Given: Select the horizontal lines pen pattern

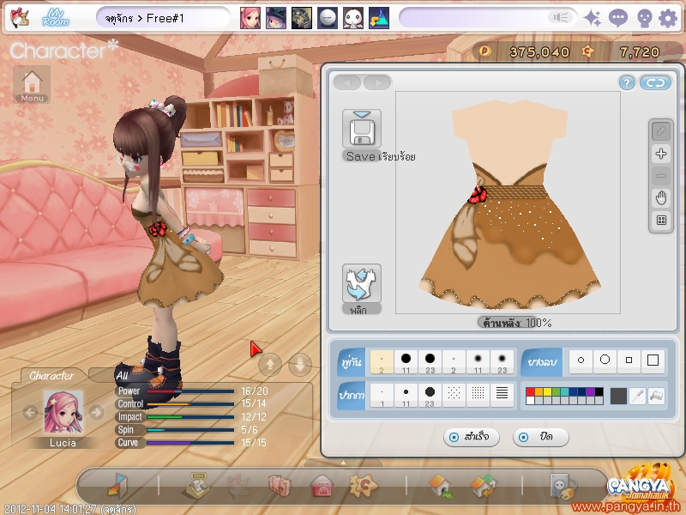Looking at the screenshot, I should tap(502, 396).
